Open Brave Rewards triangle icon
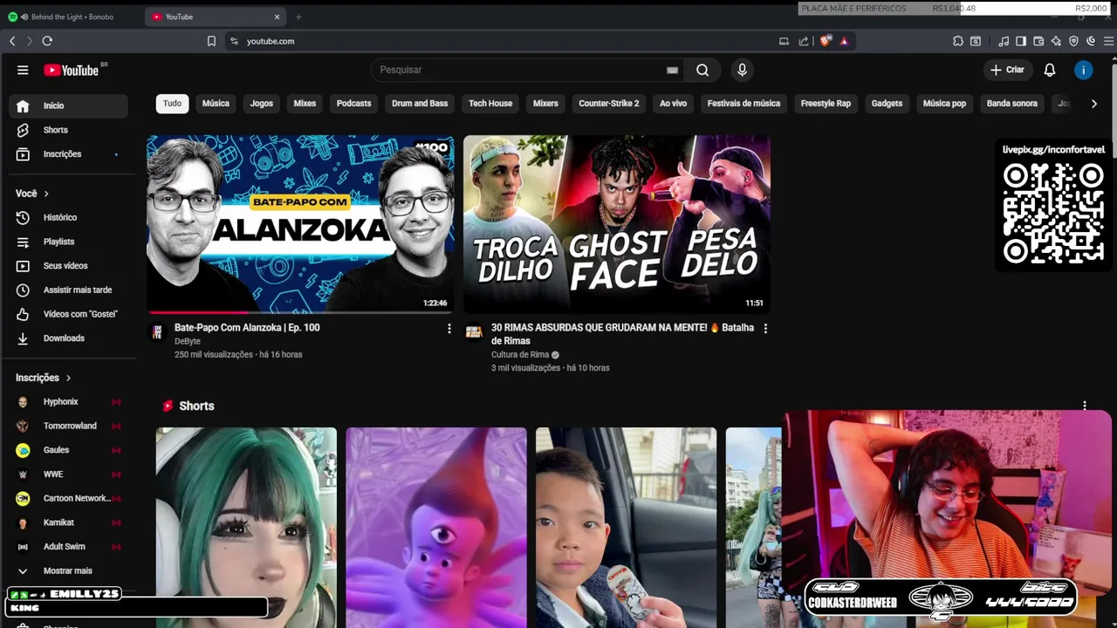 click(x=844, y=41)
